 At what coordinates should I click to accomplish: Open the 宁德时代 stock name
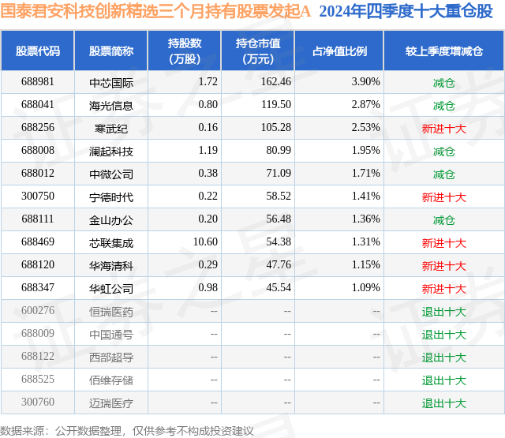(111, 197)
